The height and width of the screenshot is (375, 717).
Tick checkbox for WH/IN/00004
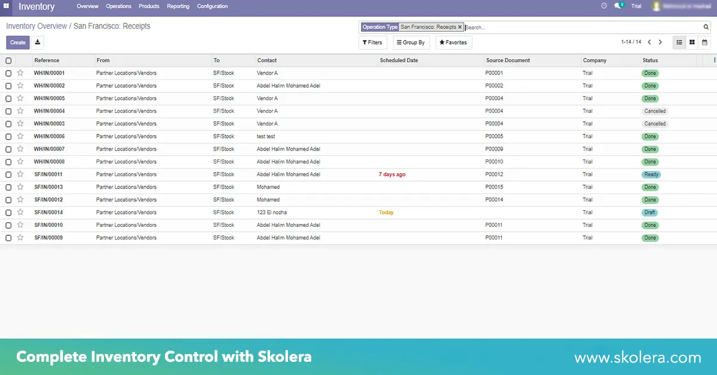8,111
